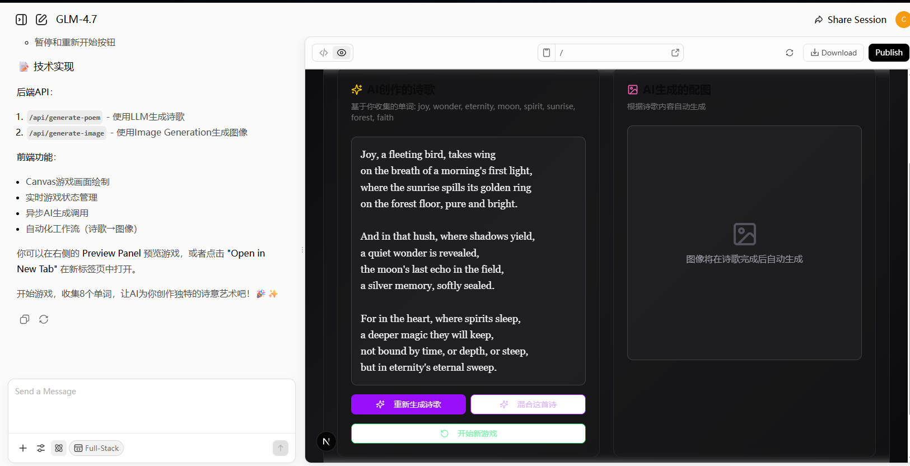Click Share Session
910x466 pixels.
tap(850, 20)
